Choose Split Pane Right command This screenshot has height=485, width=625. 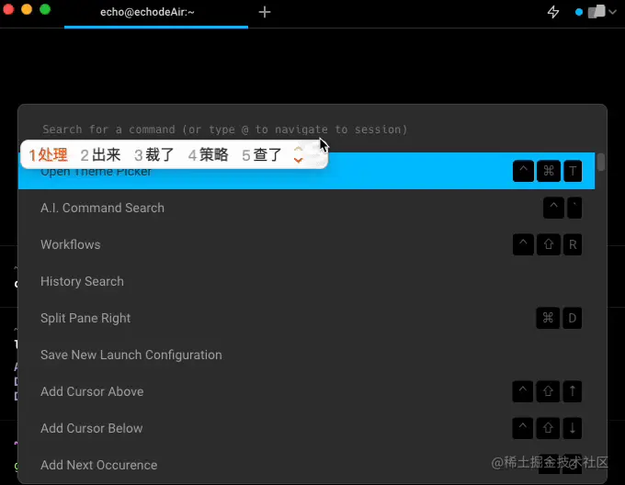point(306,318)
